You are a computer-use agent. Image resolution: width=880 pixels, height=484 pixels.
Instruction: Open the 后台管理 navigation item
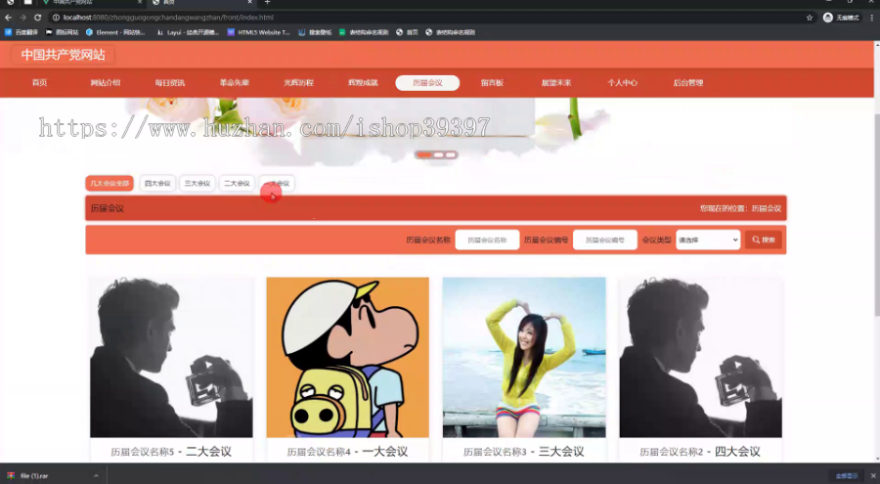tap(687, 82)
